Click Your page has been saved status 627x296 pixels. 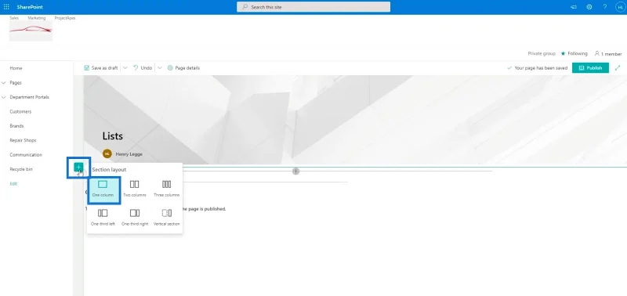pyautogui.click(x=537, y=68)
